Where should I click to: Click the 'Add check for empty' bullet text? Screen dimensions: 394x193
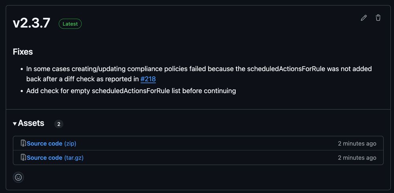(x=131, y=91)
